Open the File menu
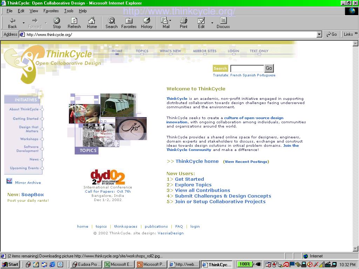The height and width of the screenshot is (269, 359). [x=9, y=11]
